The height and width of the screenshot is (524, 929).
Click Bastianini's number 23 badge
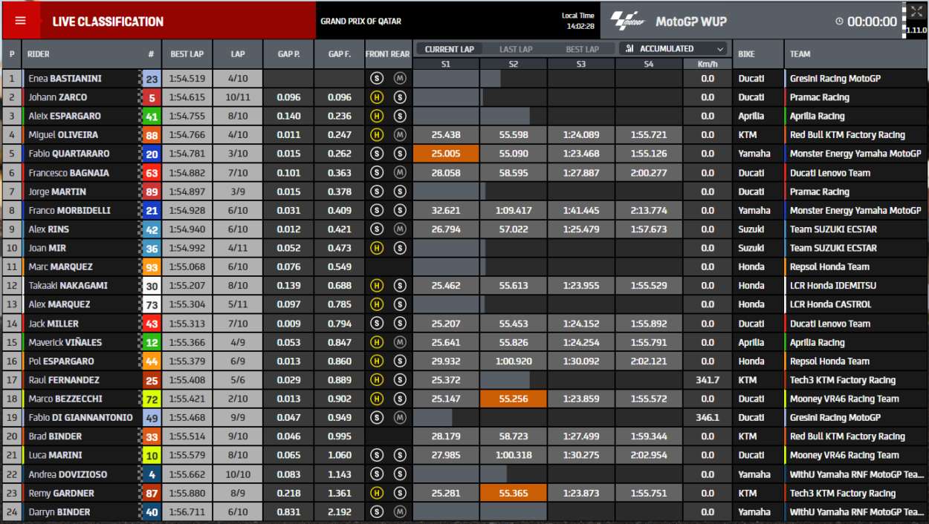point(152,79)
